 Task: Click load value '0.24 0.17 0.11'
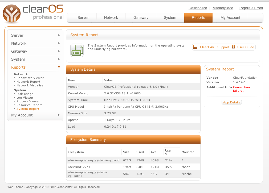pos(115,127)
